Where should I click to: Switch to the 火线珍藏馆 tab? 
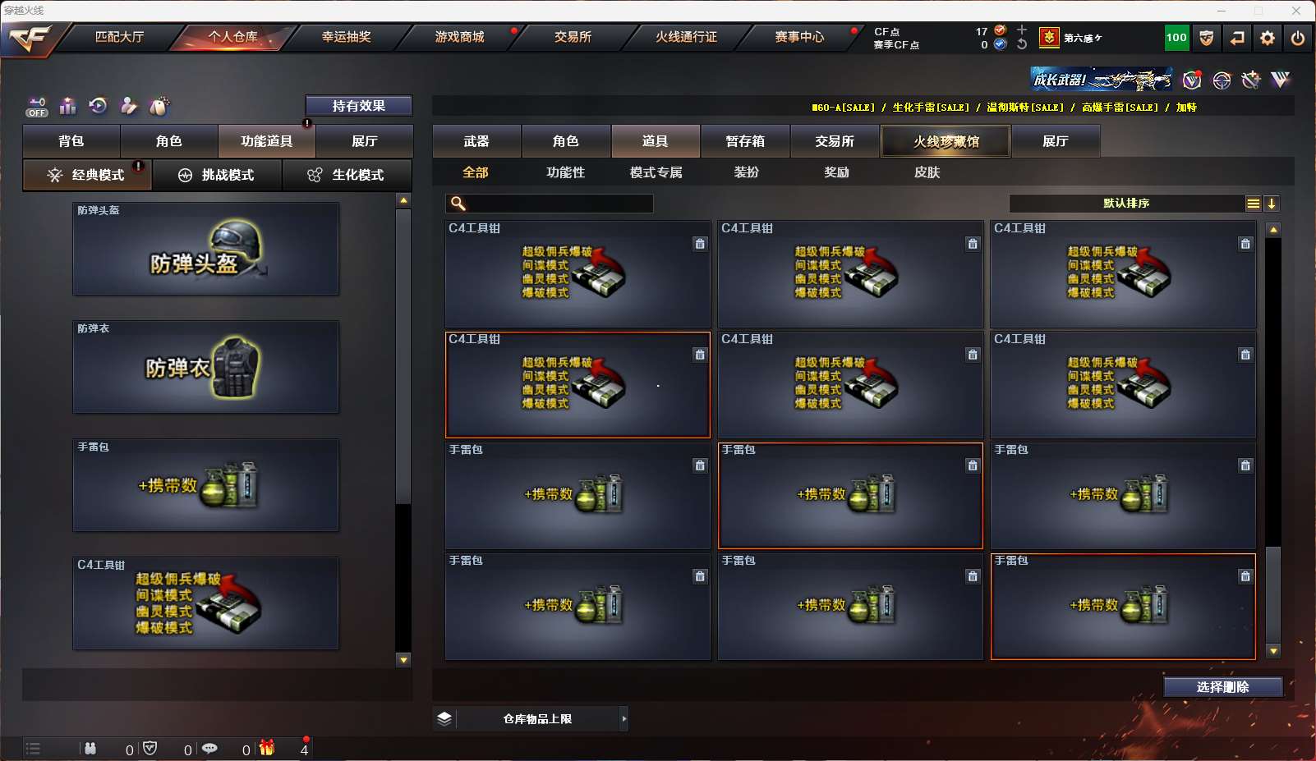tap(946, 141)
